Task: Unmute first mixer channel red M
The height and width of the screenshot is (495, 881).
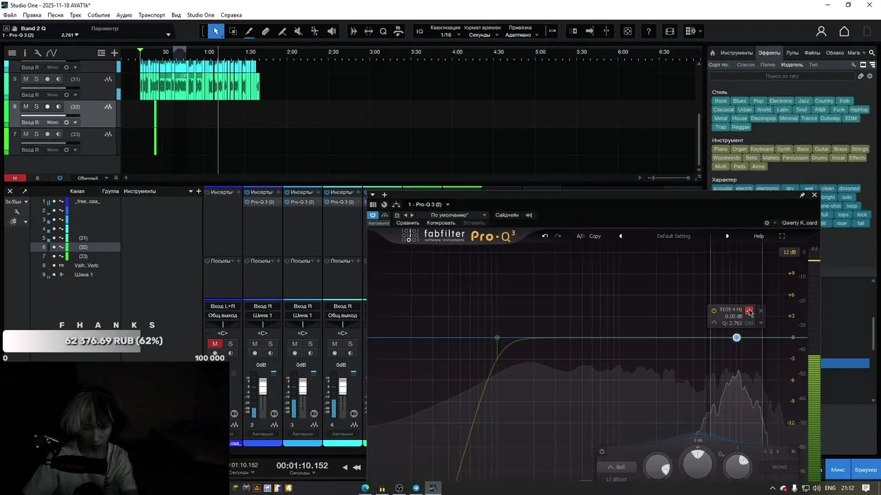Action: [215, 344]
